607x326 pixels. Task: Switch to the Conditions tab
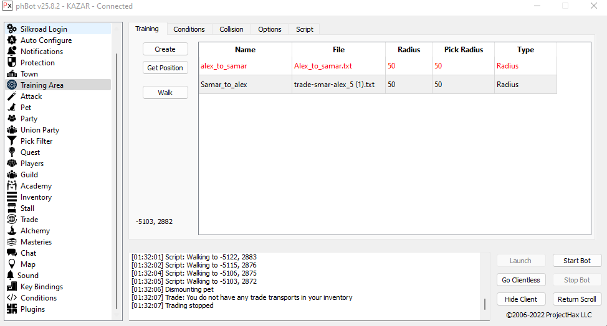tap(189, 29)
